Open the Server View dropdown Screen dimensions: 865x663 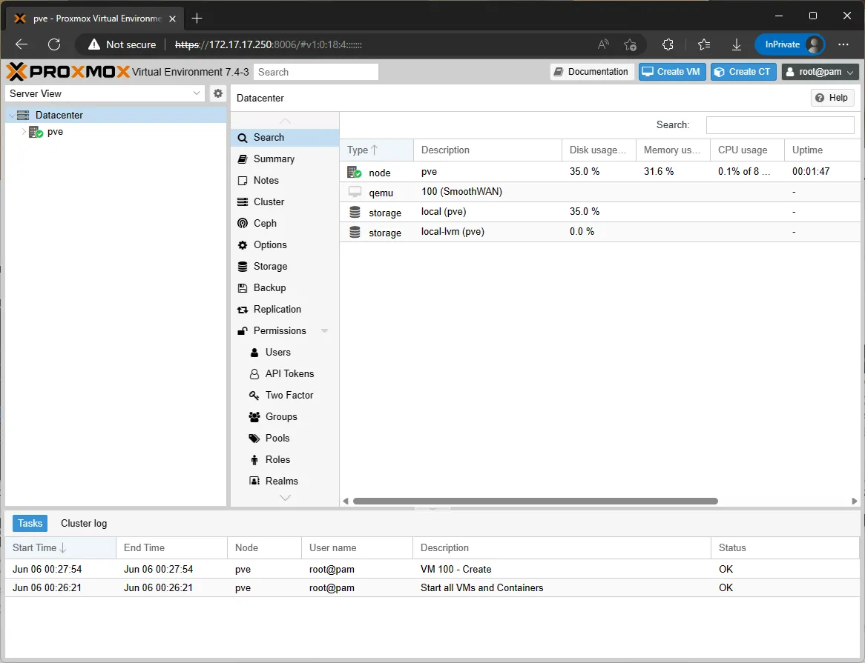(105, 93)
